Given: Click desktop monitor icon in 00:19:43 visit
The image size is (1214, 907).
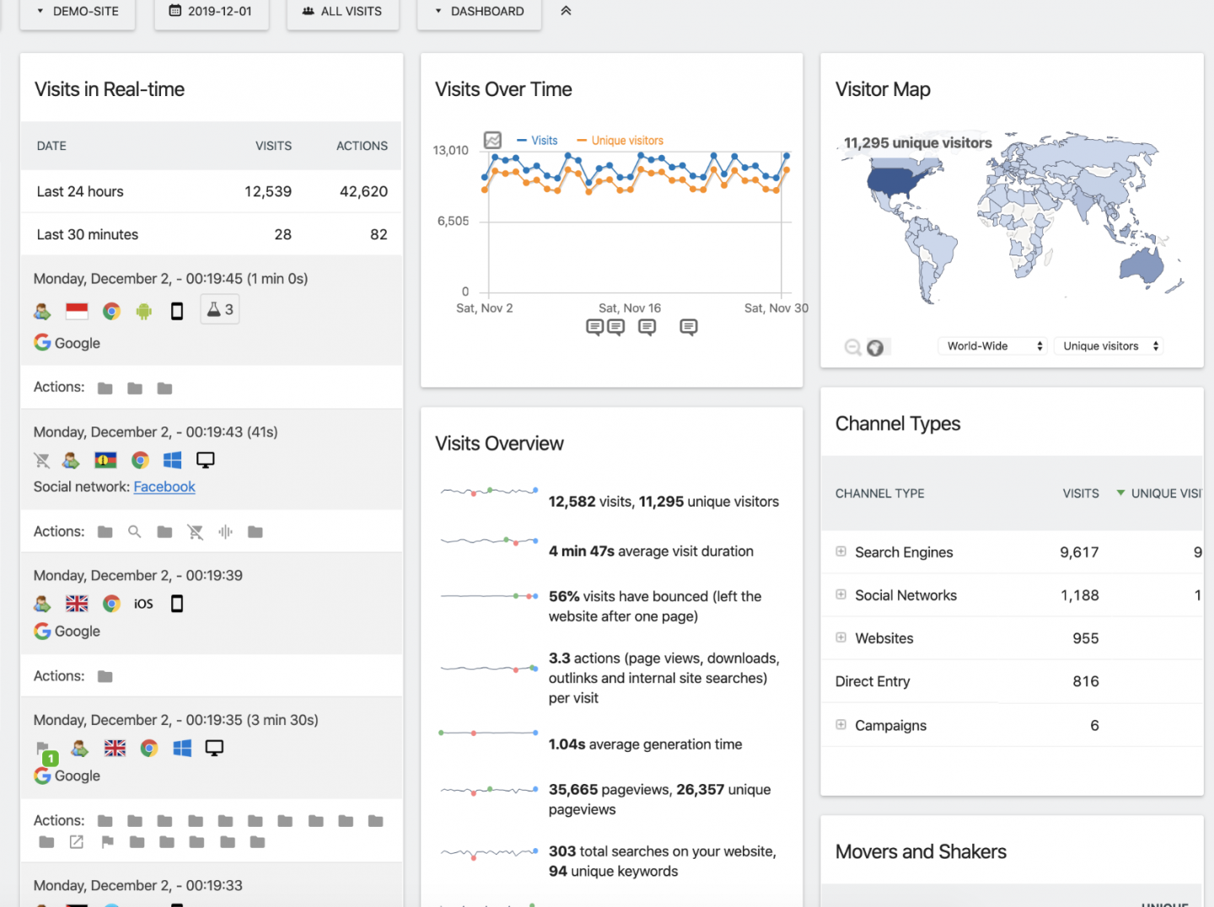Looking at the screenshot, I should [x=205, y=460].
